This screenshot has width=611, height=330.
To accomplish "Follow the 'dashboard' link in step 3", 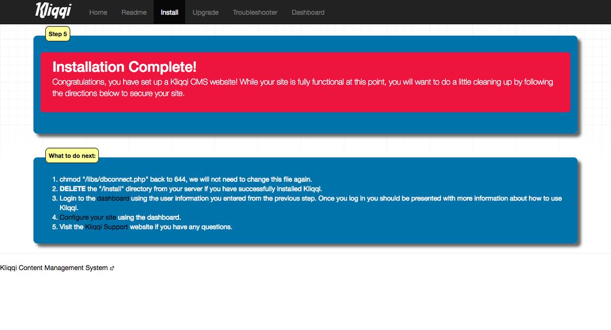I will tap(113, 199).
